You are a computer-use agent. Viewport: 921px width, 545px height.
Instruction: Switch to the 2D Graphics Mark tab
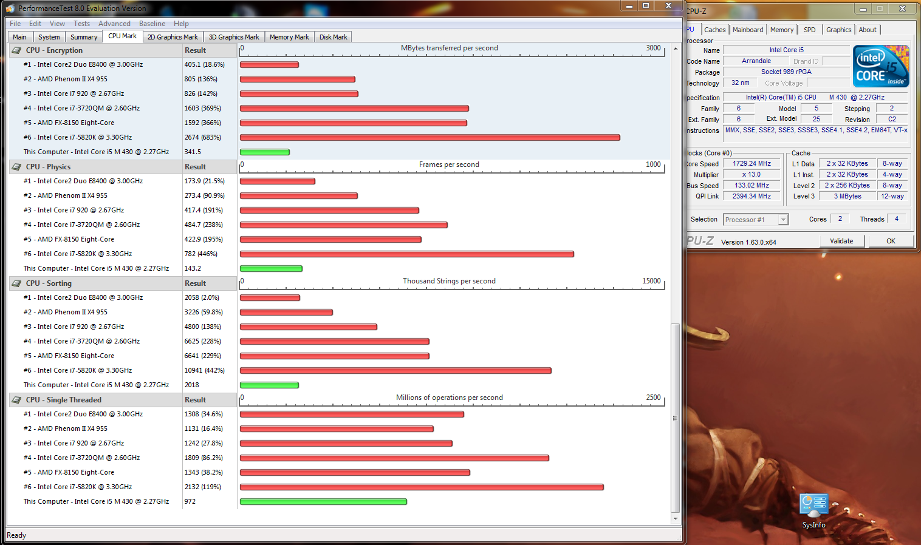tap(173, 37)
